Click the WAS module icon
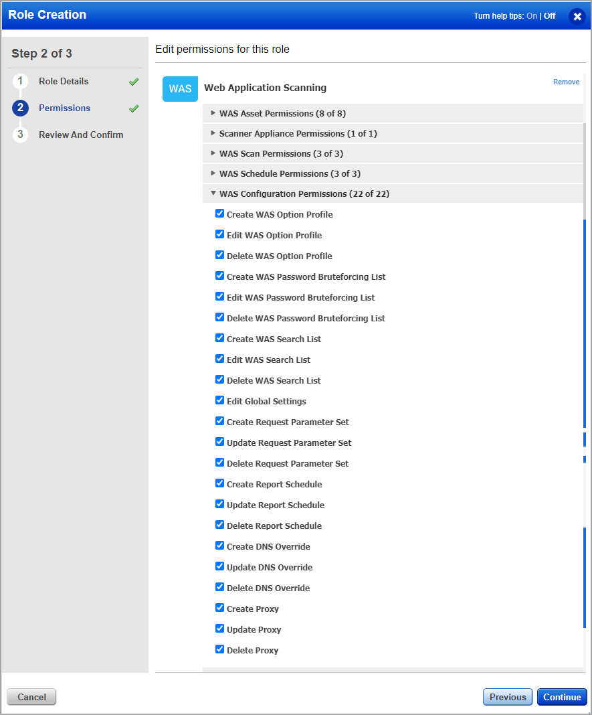The image size is (592, 715). 180,88
